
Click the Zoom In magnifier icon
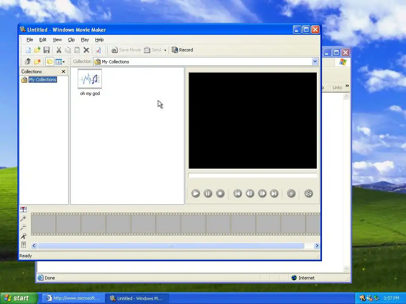point(23,218)
